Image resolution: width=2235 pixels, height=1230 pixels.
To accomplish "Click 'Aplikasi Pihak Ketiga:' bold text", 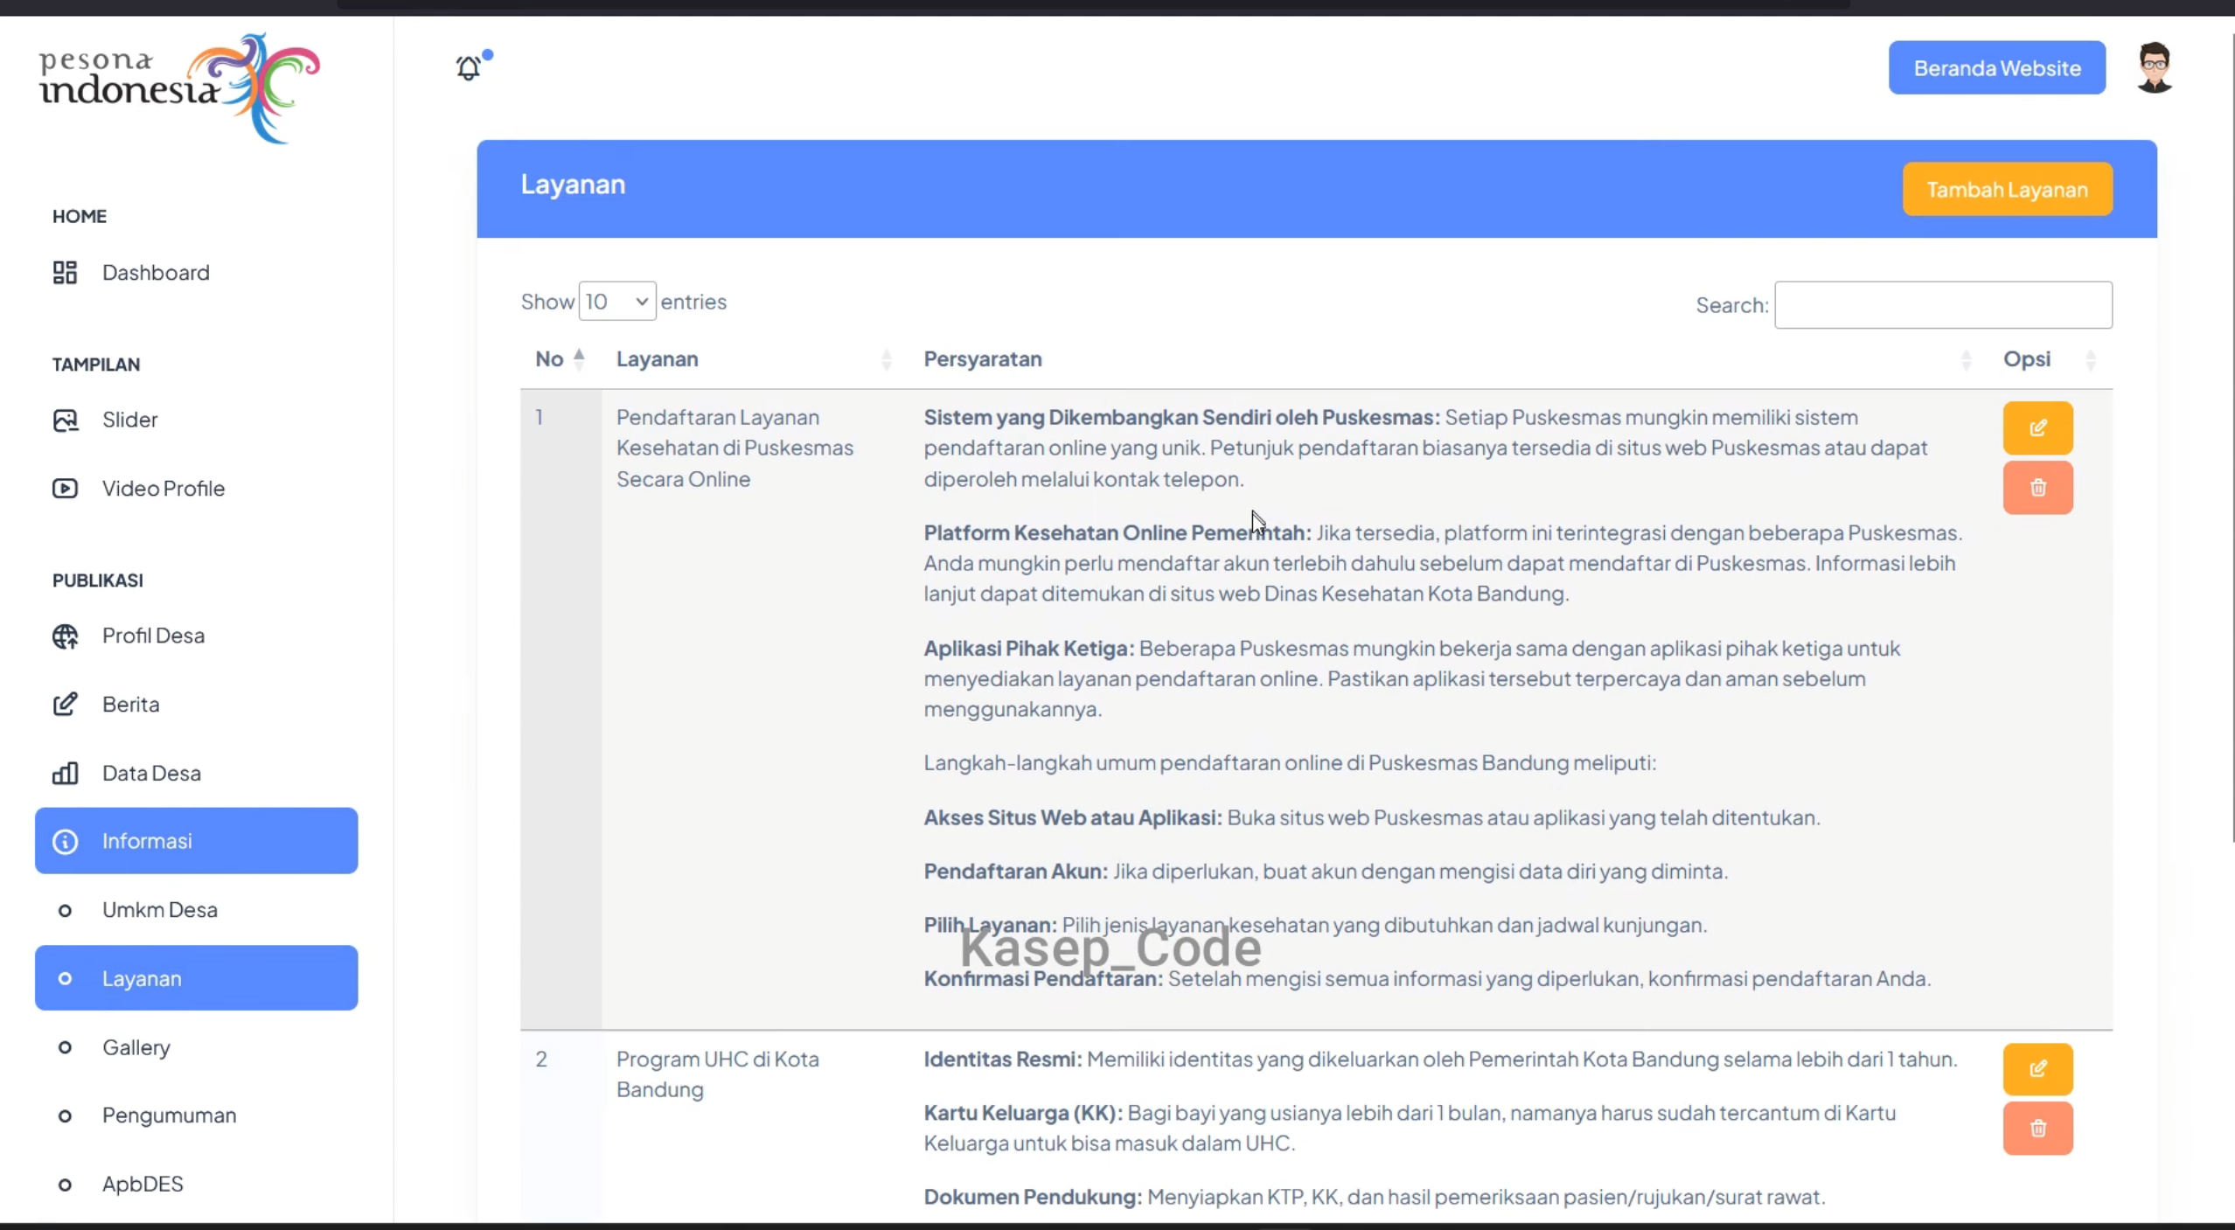I will click(x=1029, y=649).
